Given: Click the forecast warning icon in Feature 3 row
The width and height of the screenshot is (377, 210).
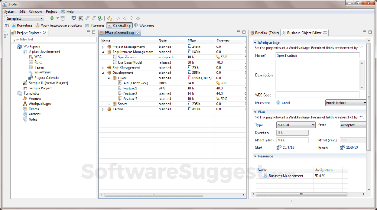Looking at the screenshot, I should tap(218, 99).
